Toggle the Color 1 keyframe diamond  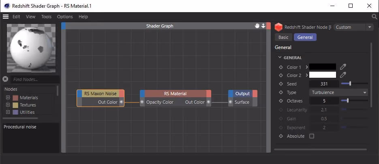[x=281, y=67]
